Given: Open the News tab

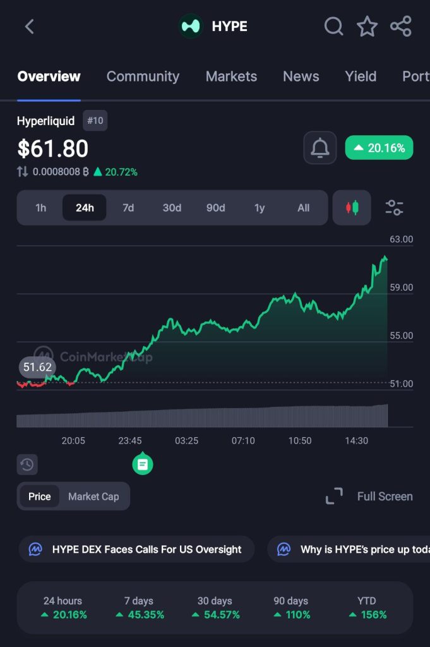Looking at the screenshot, I should click(301, 76).
